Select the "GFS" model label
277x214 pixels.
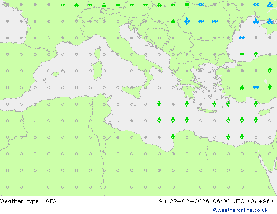(x=51, y=201)
